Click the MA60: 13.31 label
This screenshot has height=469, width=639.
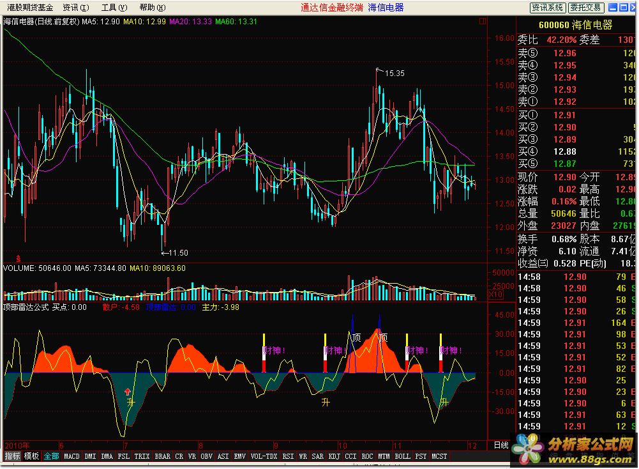(x=236, y=22)
